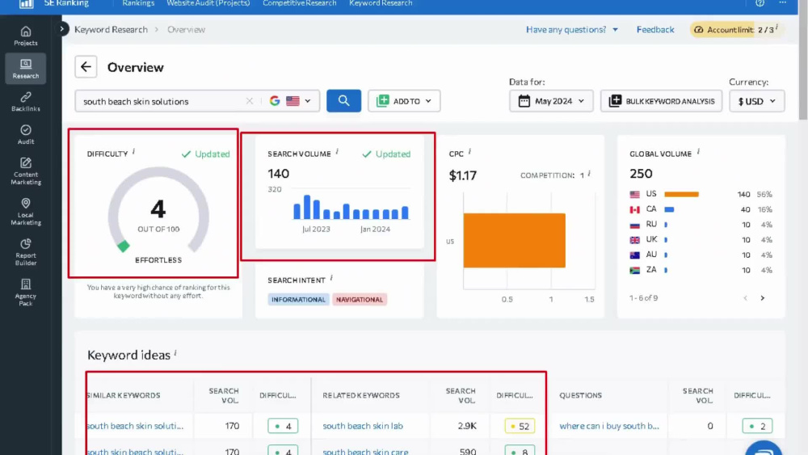
Task: Open the Google US search engine dropdown
Action: pyautogui.click(x=291, y=101)
